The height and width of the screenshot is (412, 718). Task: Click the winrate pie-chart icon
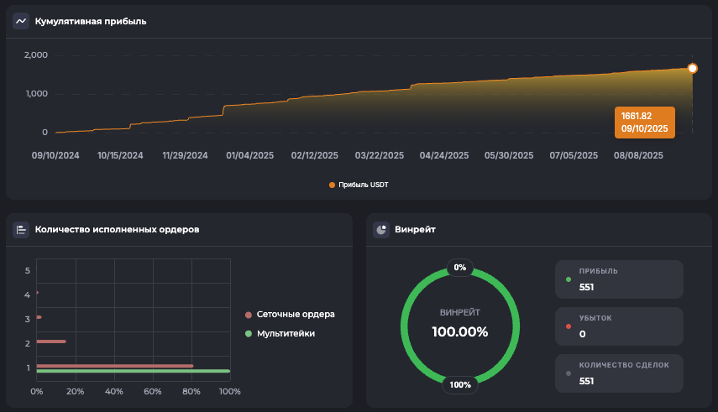click(x=381, y=229)
